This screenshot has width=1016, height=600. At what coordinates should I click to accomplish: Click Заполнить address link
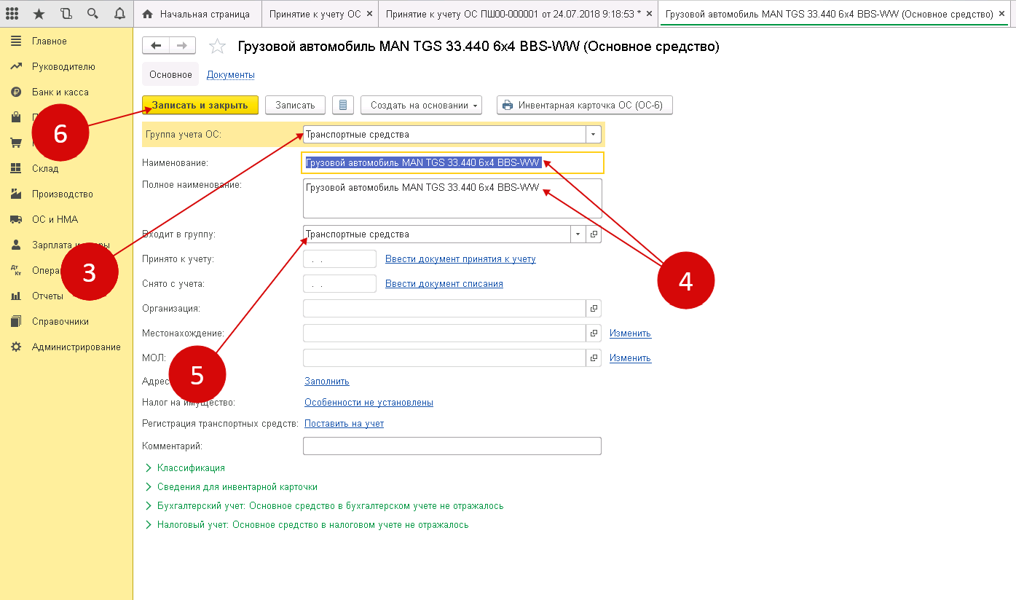[327, 382]
